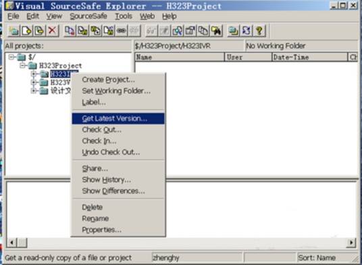Image resolution: width=362 pixels, height=265 pixels.
Task: Click the Add Files toolbar icon
Action: pos(26,30)
